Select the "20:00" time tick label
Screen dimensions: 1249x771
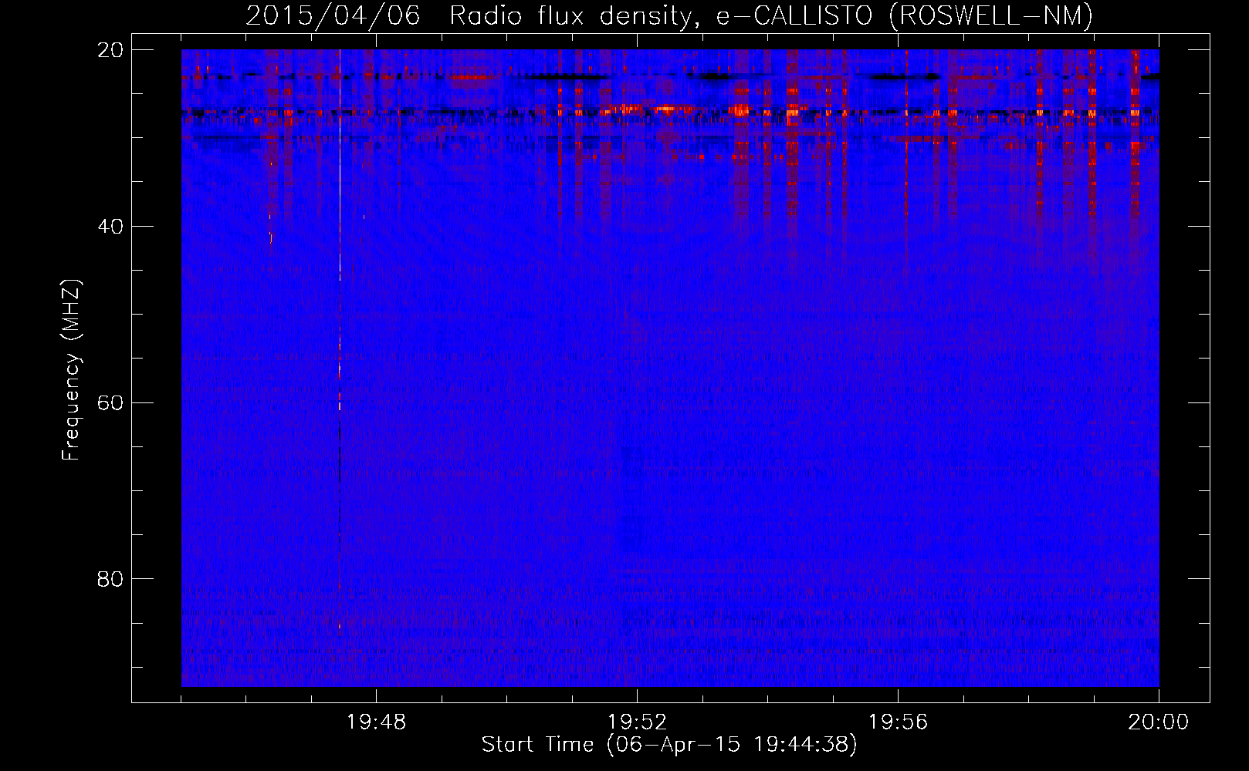point(1159,722)
